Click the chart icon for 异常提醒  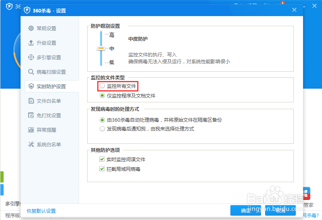click(31, 130)
